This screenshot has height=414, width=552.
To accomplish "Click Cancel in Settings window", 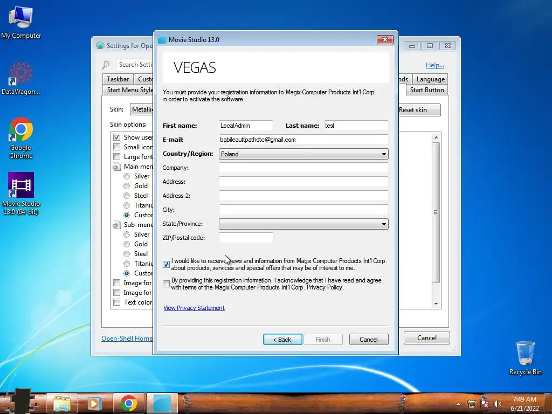I will pyautogui.click(x=427, y=338).
